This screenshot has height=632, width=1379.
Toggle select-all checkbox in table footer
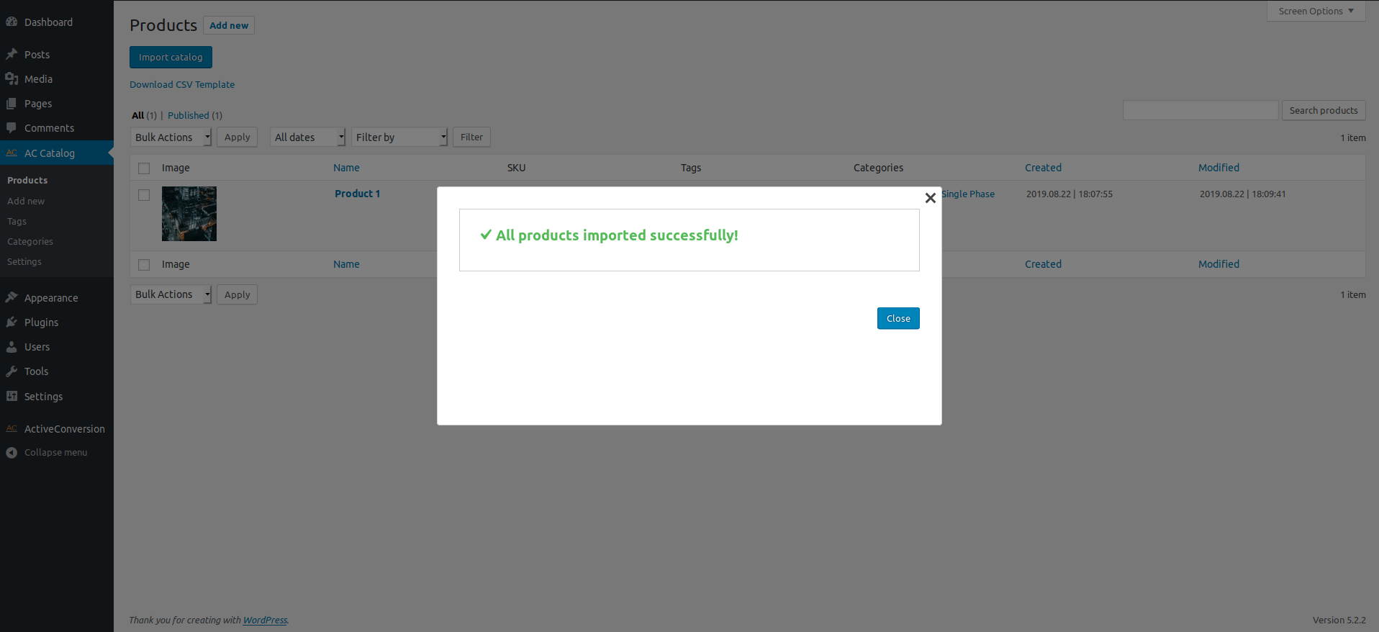tap(144, 264)
